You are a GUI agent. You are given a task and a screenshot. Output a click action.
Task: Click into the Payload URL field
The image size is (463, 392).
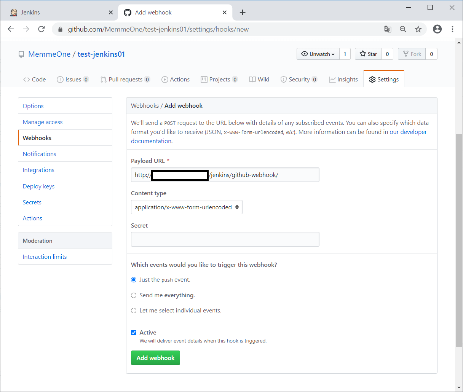(225, 175)
